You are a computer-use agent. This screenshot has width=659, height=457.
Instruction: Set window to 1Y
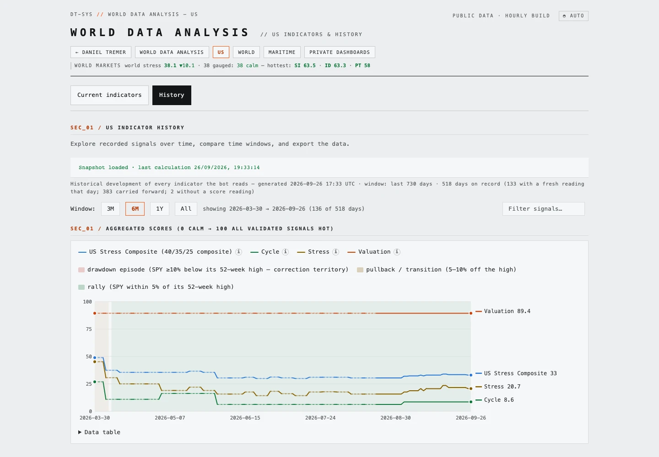(x=160, y=209)
